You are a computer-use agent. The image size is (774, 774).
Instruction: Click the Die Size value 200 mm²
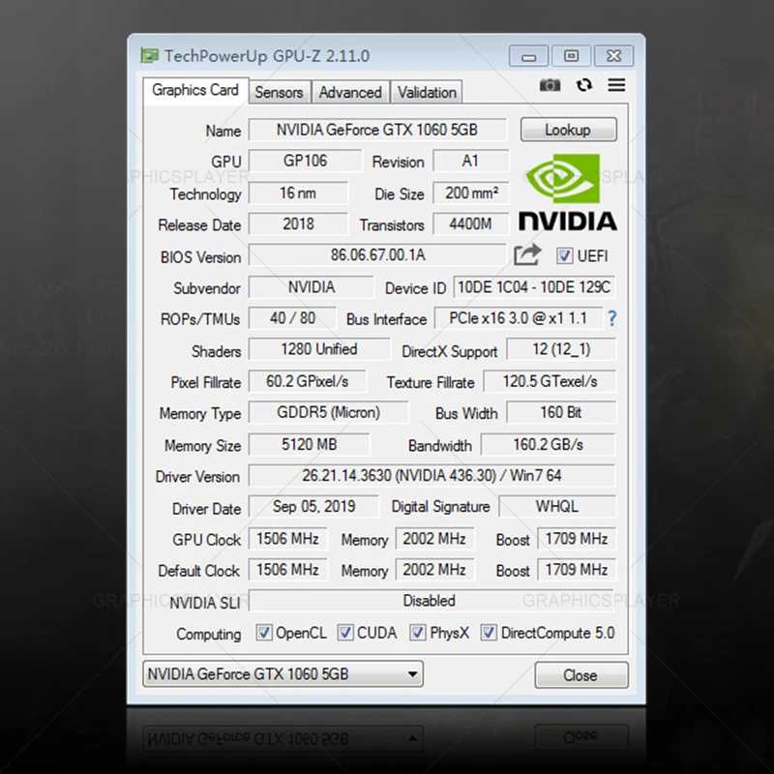(471, 193)
